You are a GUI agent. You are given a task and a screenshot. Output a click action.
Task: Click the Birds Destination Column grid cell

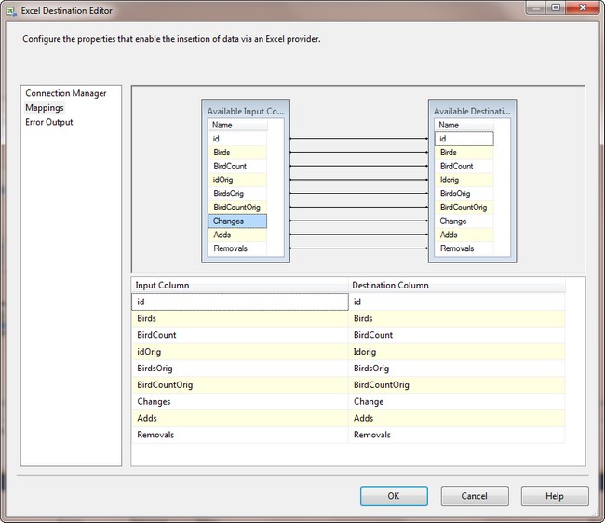[x=457, y=318]
